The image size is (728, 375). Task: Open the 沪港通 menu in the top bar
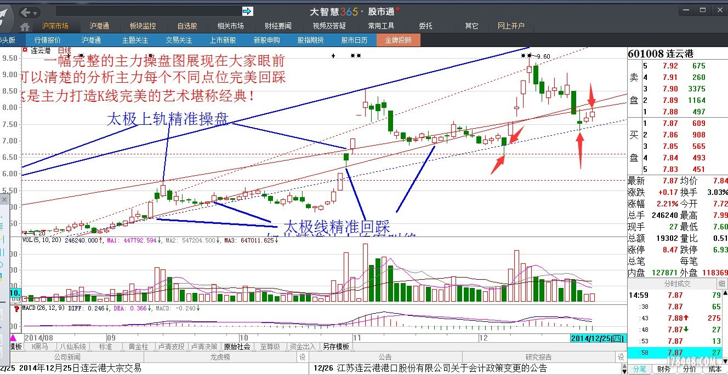tap(99, 26)
